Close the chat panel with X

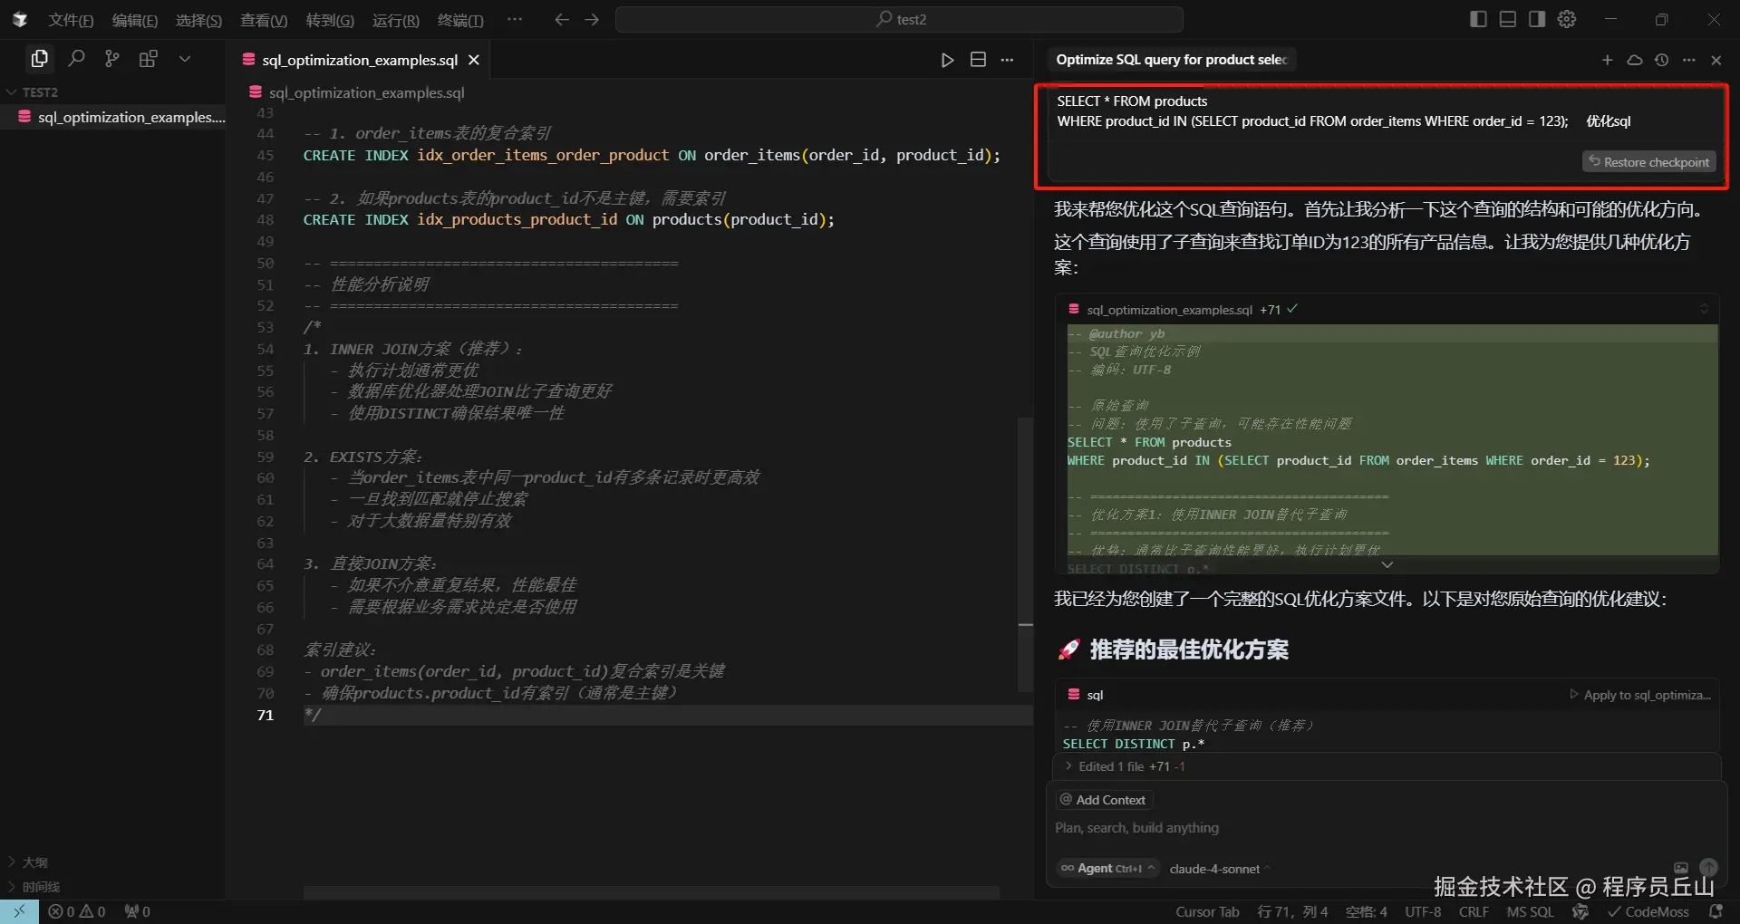1716,60
